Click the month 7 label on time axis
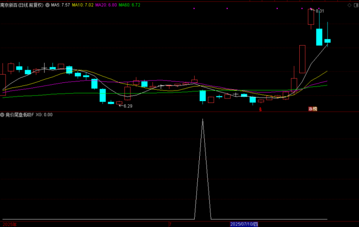Image resolution: width=359 pixels, height=227 pixels. [170, 223]
